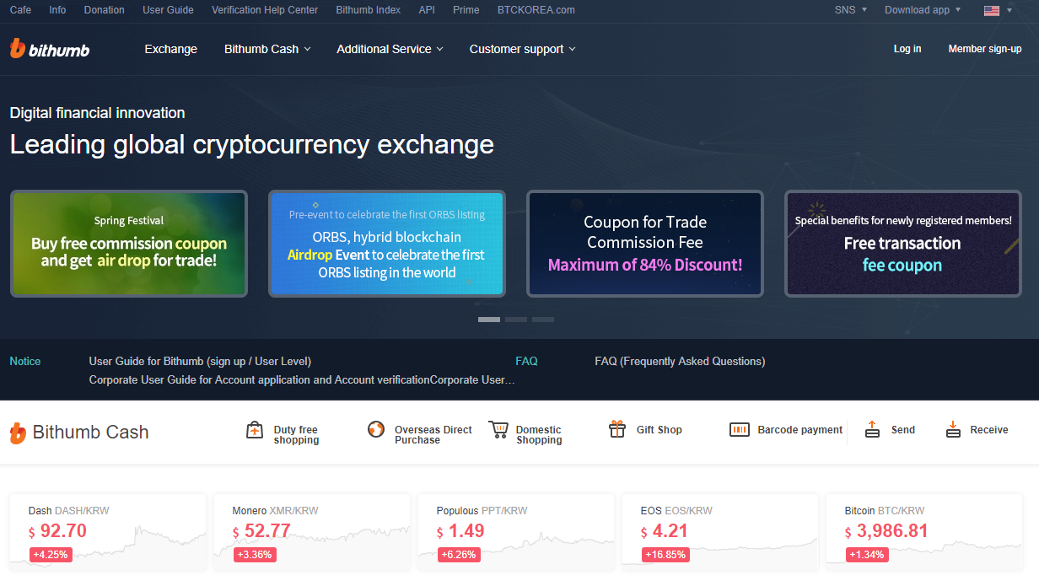Click the Bithumb logo in header
This screenshot has height=586, width=1039.
(50, 49)
